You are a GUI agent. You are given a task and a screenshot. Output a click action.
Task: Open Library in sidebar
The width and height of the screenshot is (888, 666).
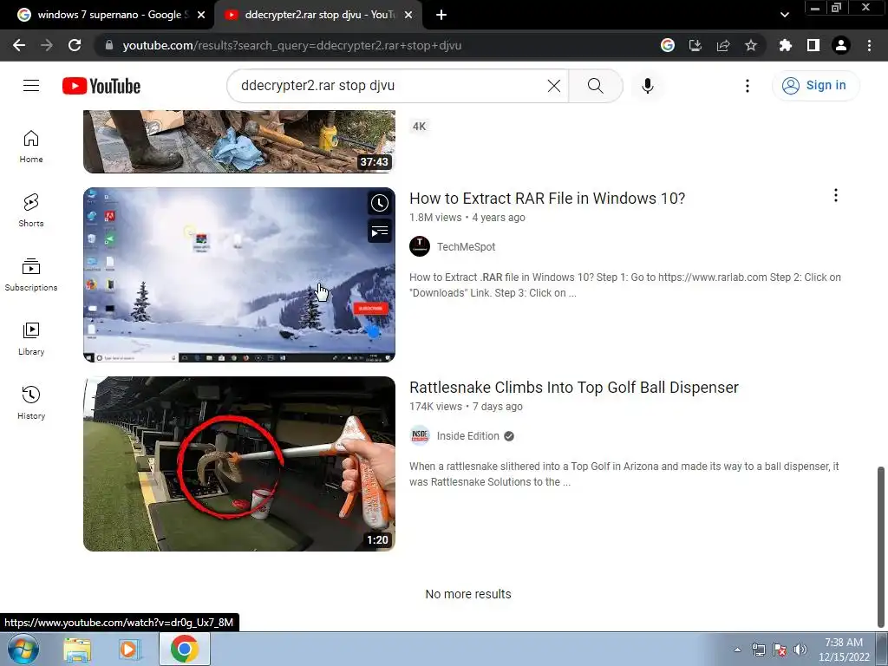(31, 339)
